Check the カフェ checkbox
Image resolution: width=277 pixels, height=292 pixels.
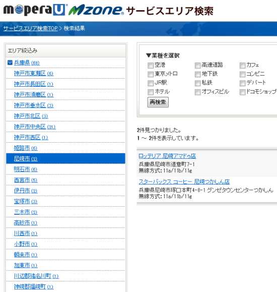click(242, 66)
